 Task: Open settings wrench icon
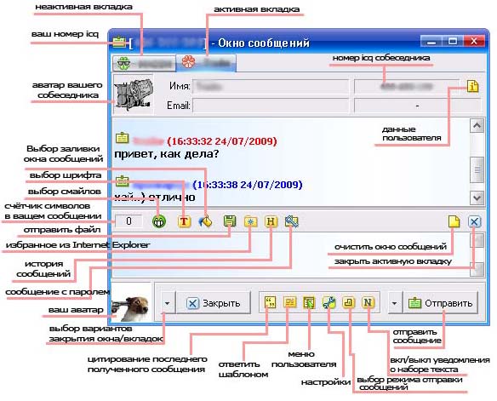(x=329, y=303)
